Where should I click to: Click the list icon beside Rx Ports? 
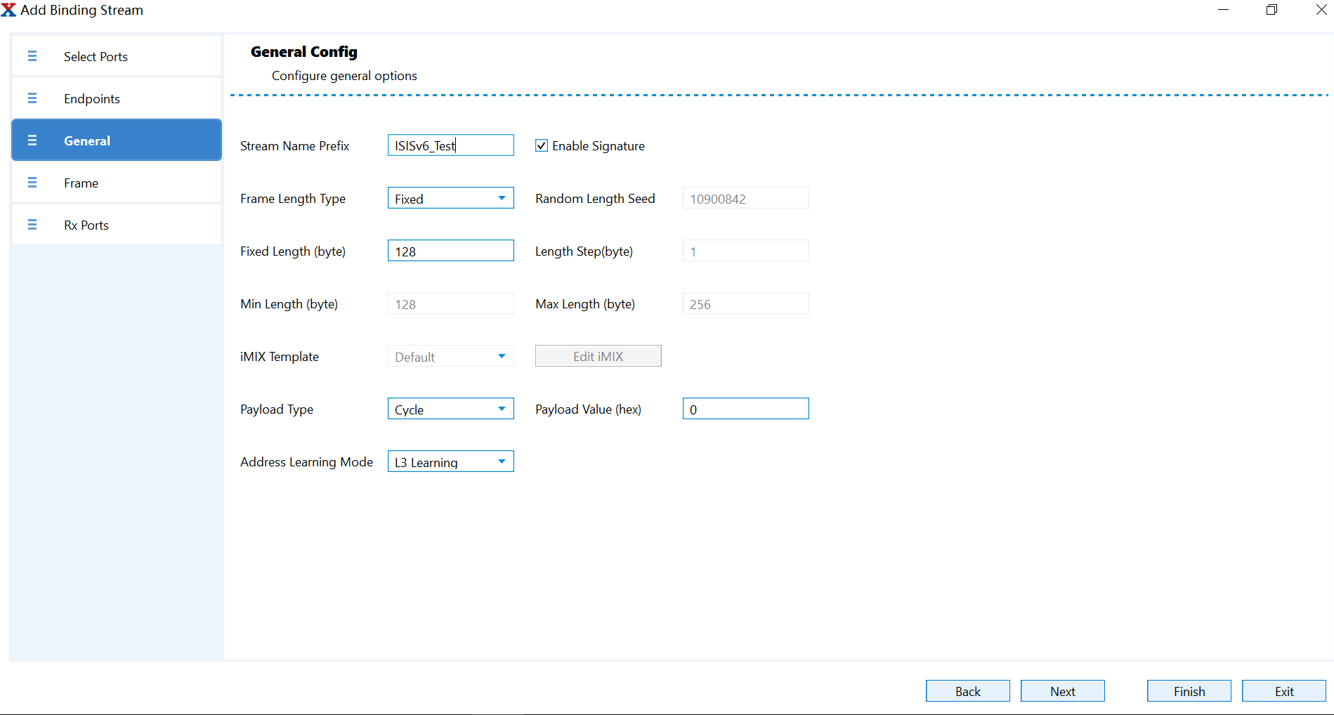point(32,225)
